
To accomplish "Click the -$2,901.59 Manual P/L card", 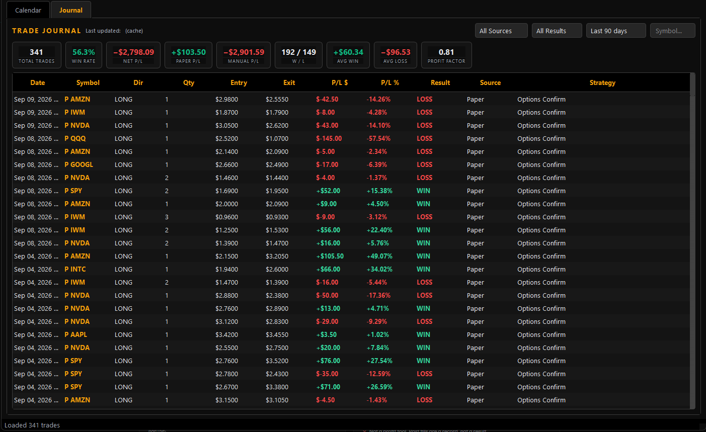I will tap(244, 55).
